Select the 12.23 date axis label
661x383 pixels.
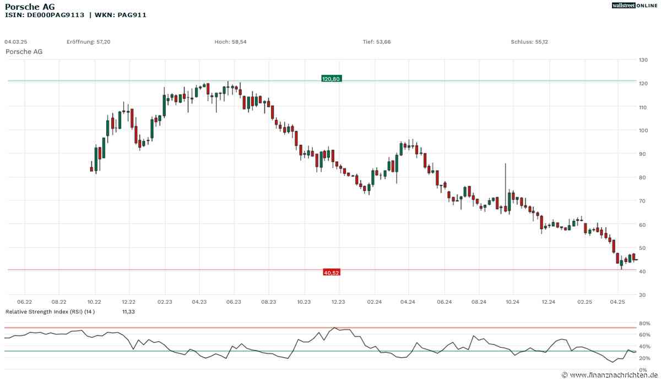338,302
